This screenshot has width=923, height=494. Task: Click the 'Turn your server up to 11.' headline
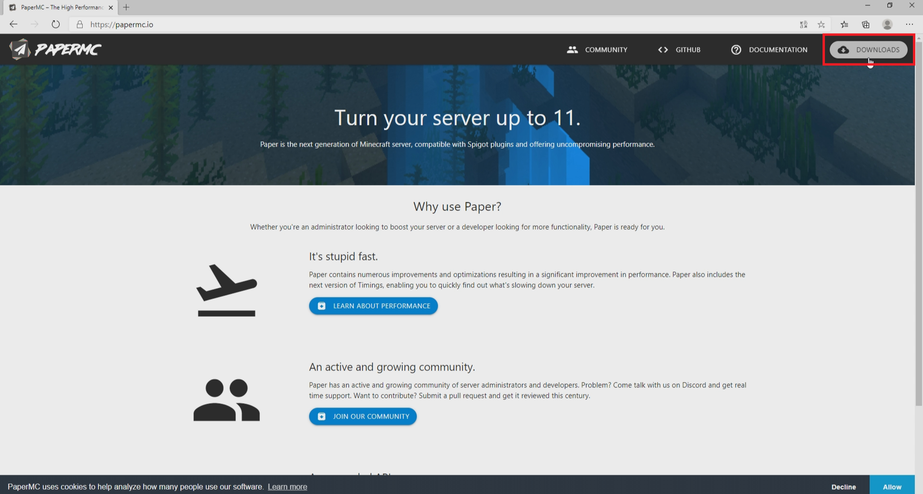tap(457, 118)
